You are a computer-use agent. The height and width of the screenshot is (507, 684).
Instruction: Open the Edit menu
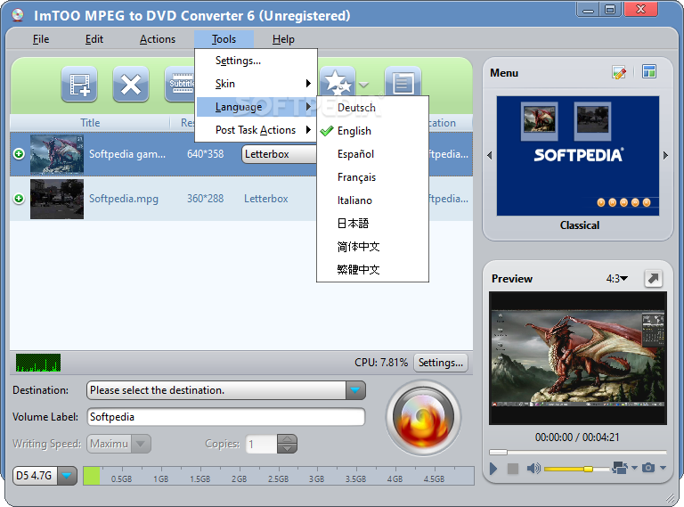(94, 39)
